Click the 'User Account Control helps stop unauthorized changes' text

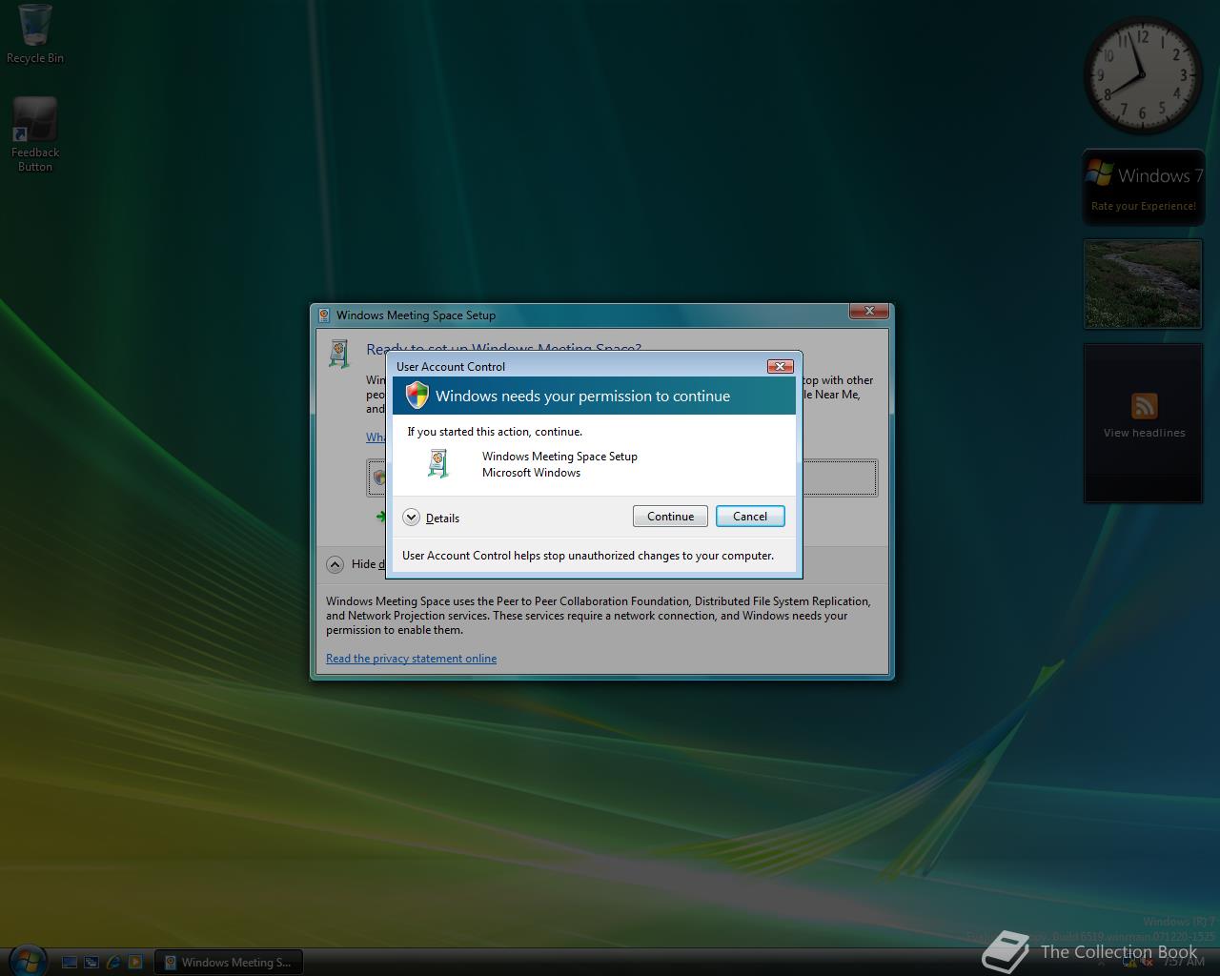pos(588,556)
